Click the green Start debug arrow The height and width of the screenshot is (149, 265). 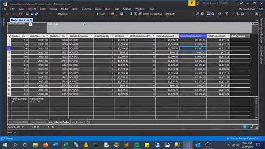click(98, 14)
